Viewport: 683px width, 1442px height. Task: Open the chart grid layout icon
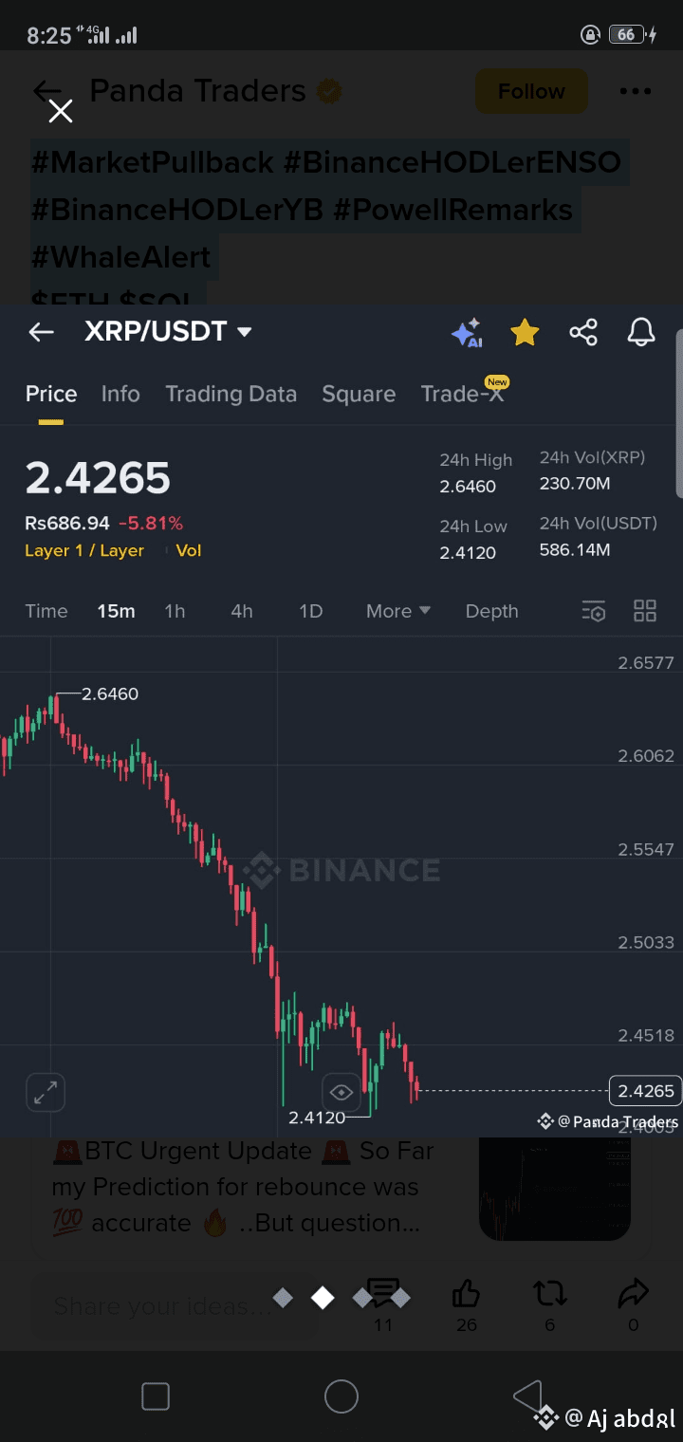click(645, 611)
